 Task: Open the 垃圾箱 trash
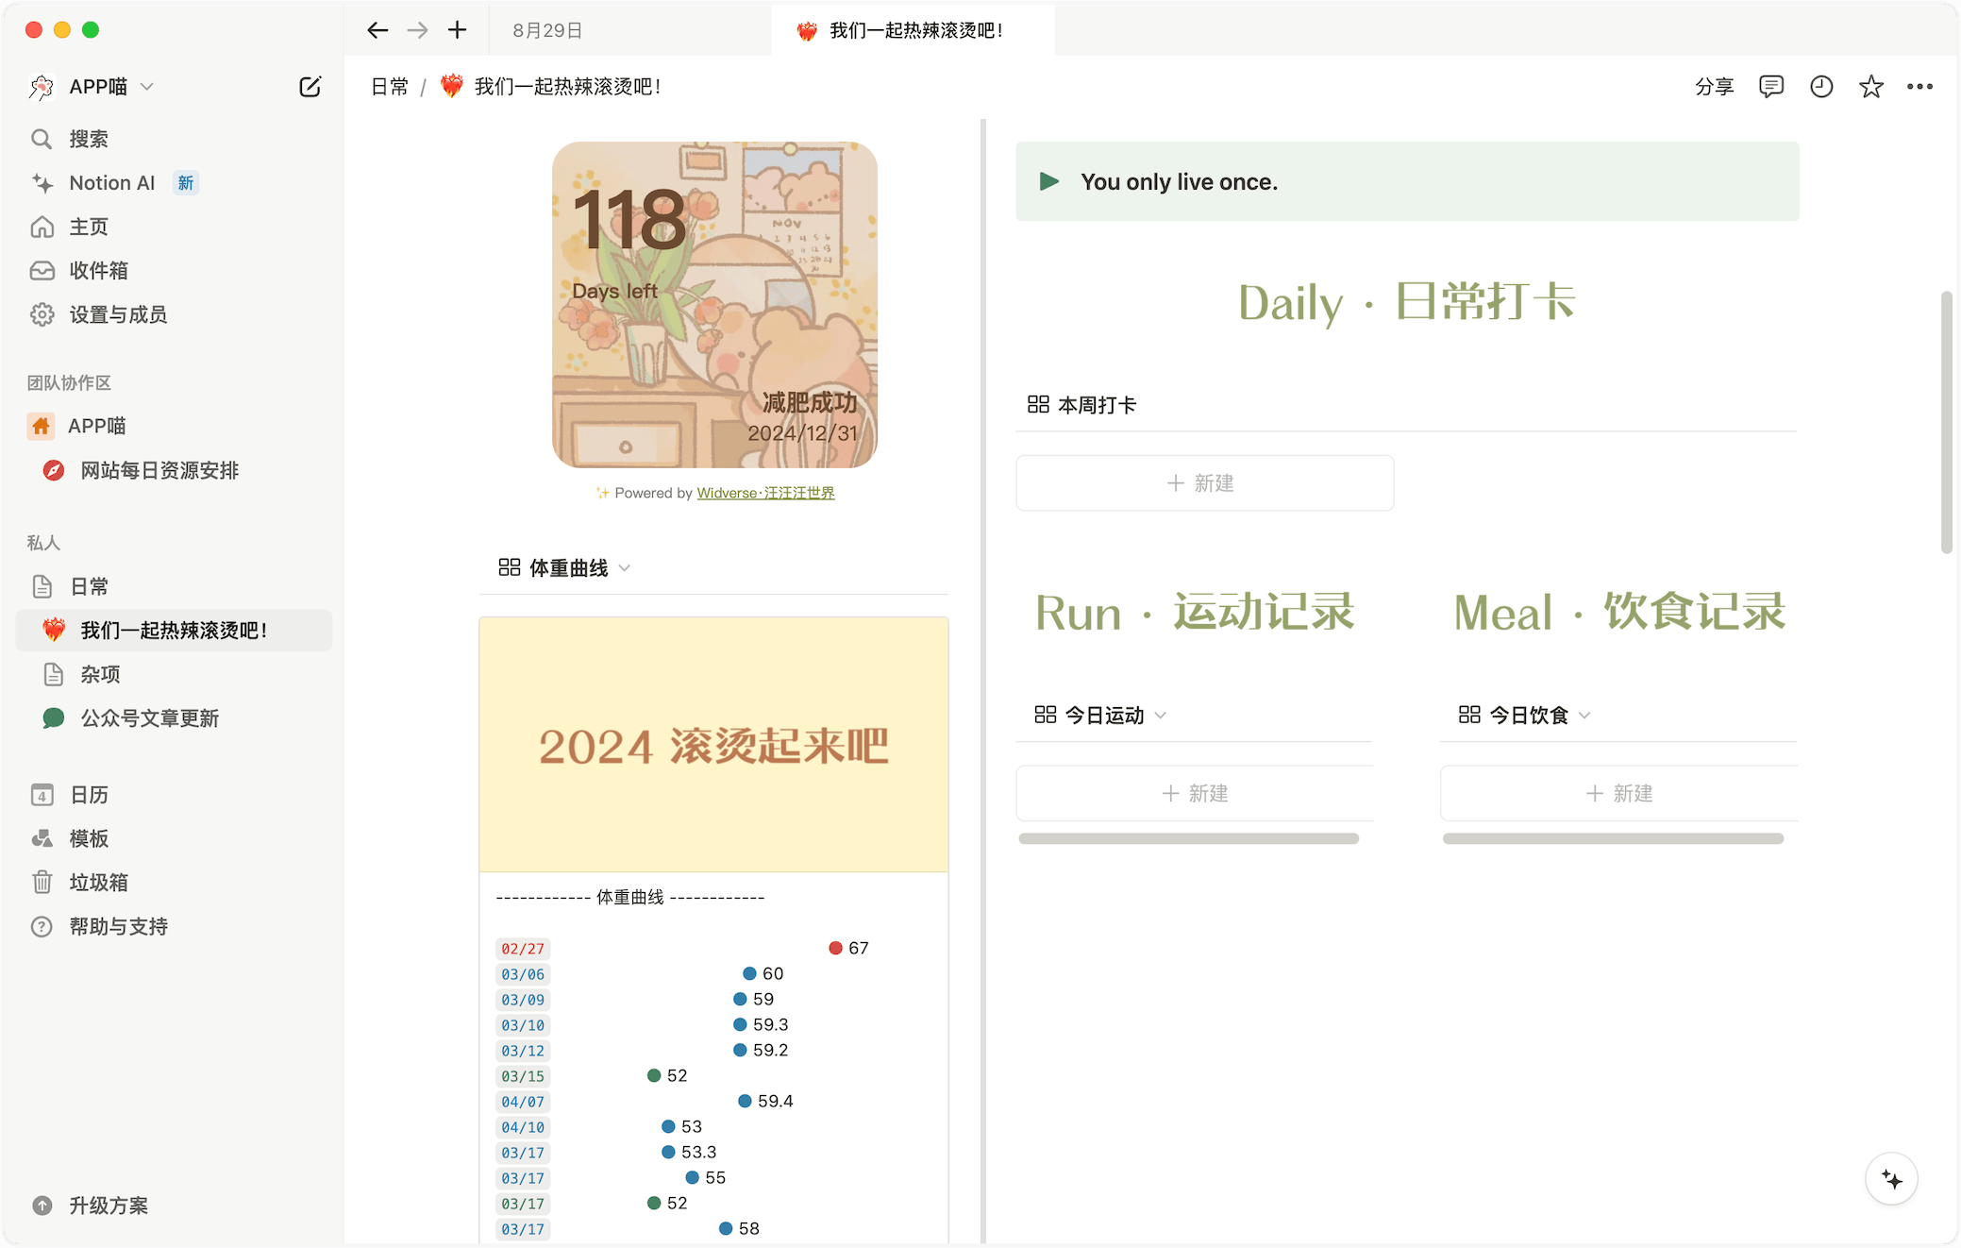[97, 883]
